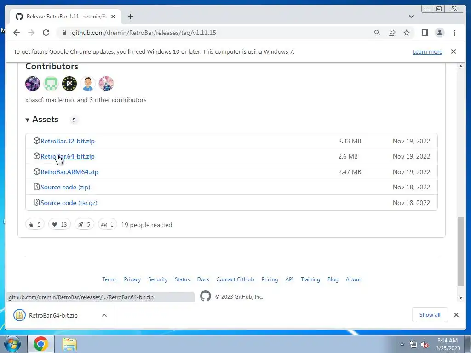Click the scrollbar down arrow
Image resolution: width=471 pixels, height=353 pixels.
(460, 298)
